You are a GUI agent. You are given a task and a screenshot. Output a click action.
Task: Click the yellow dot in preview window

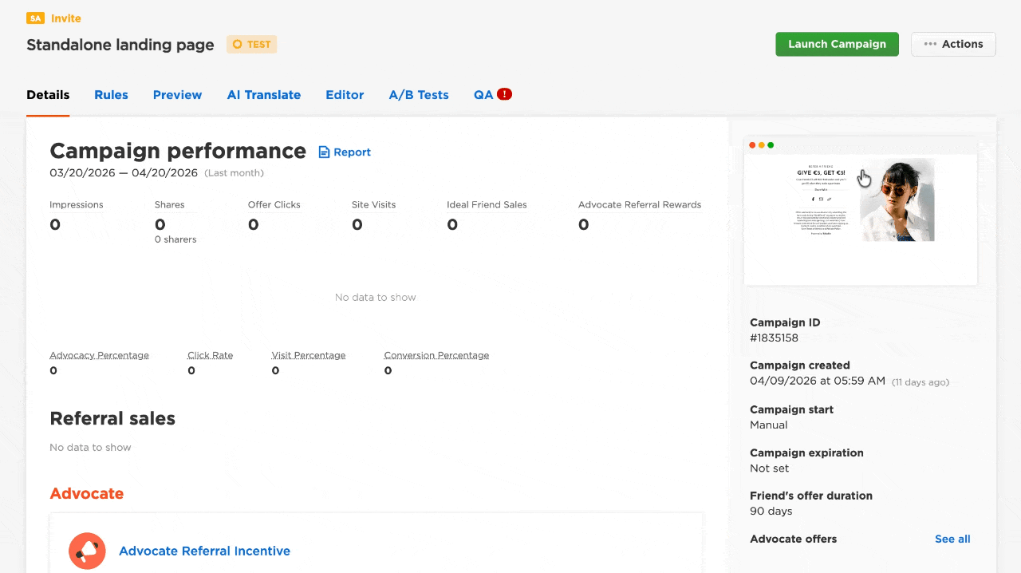click(762, 145)
